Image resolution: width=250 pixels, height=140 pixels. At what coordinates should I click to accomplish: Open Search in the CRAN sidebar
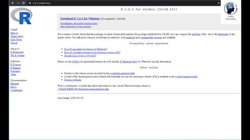coord(14,43)
